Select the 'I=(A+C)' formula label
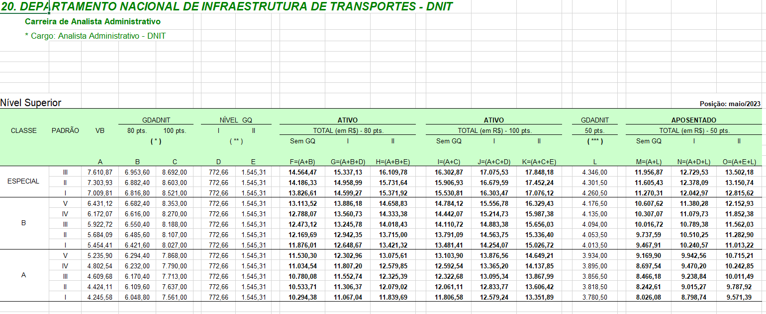 click(x=449, y=162)
